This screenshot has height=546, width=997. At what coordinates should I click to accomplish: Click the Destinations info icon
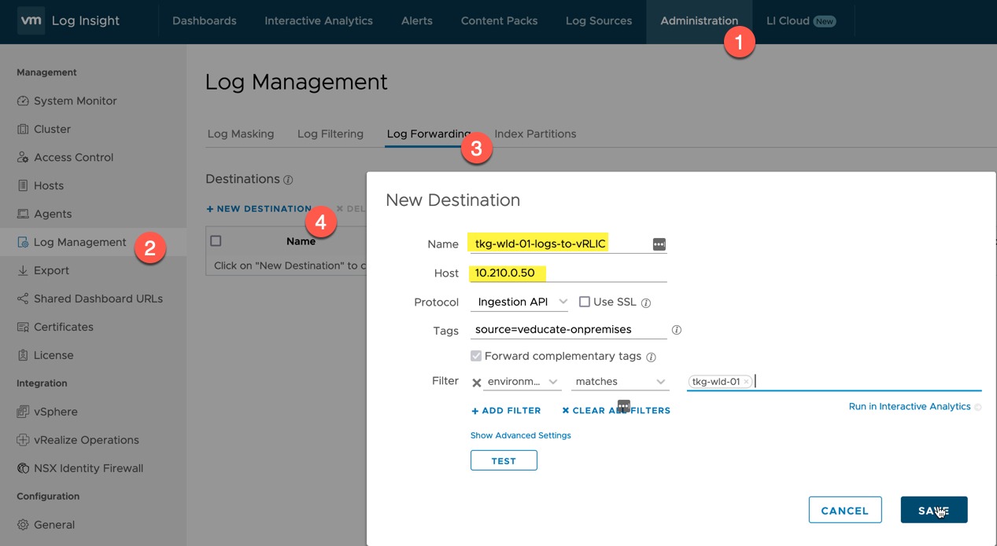[288, 180]
